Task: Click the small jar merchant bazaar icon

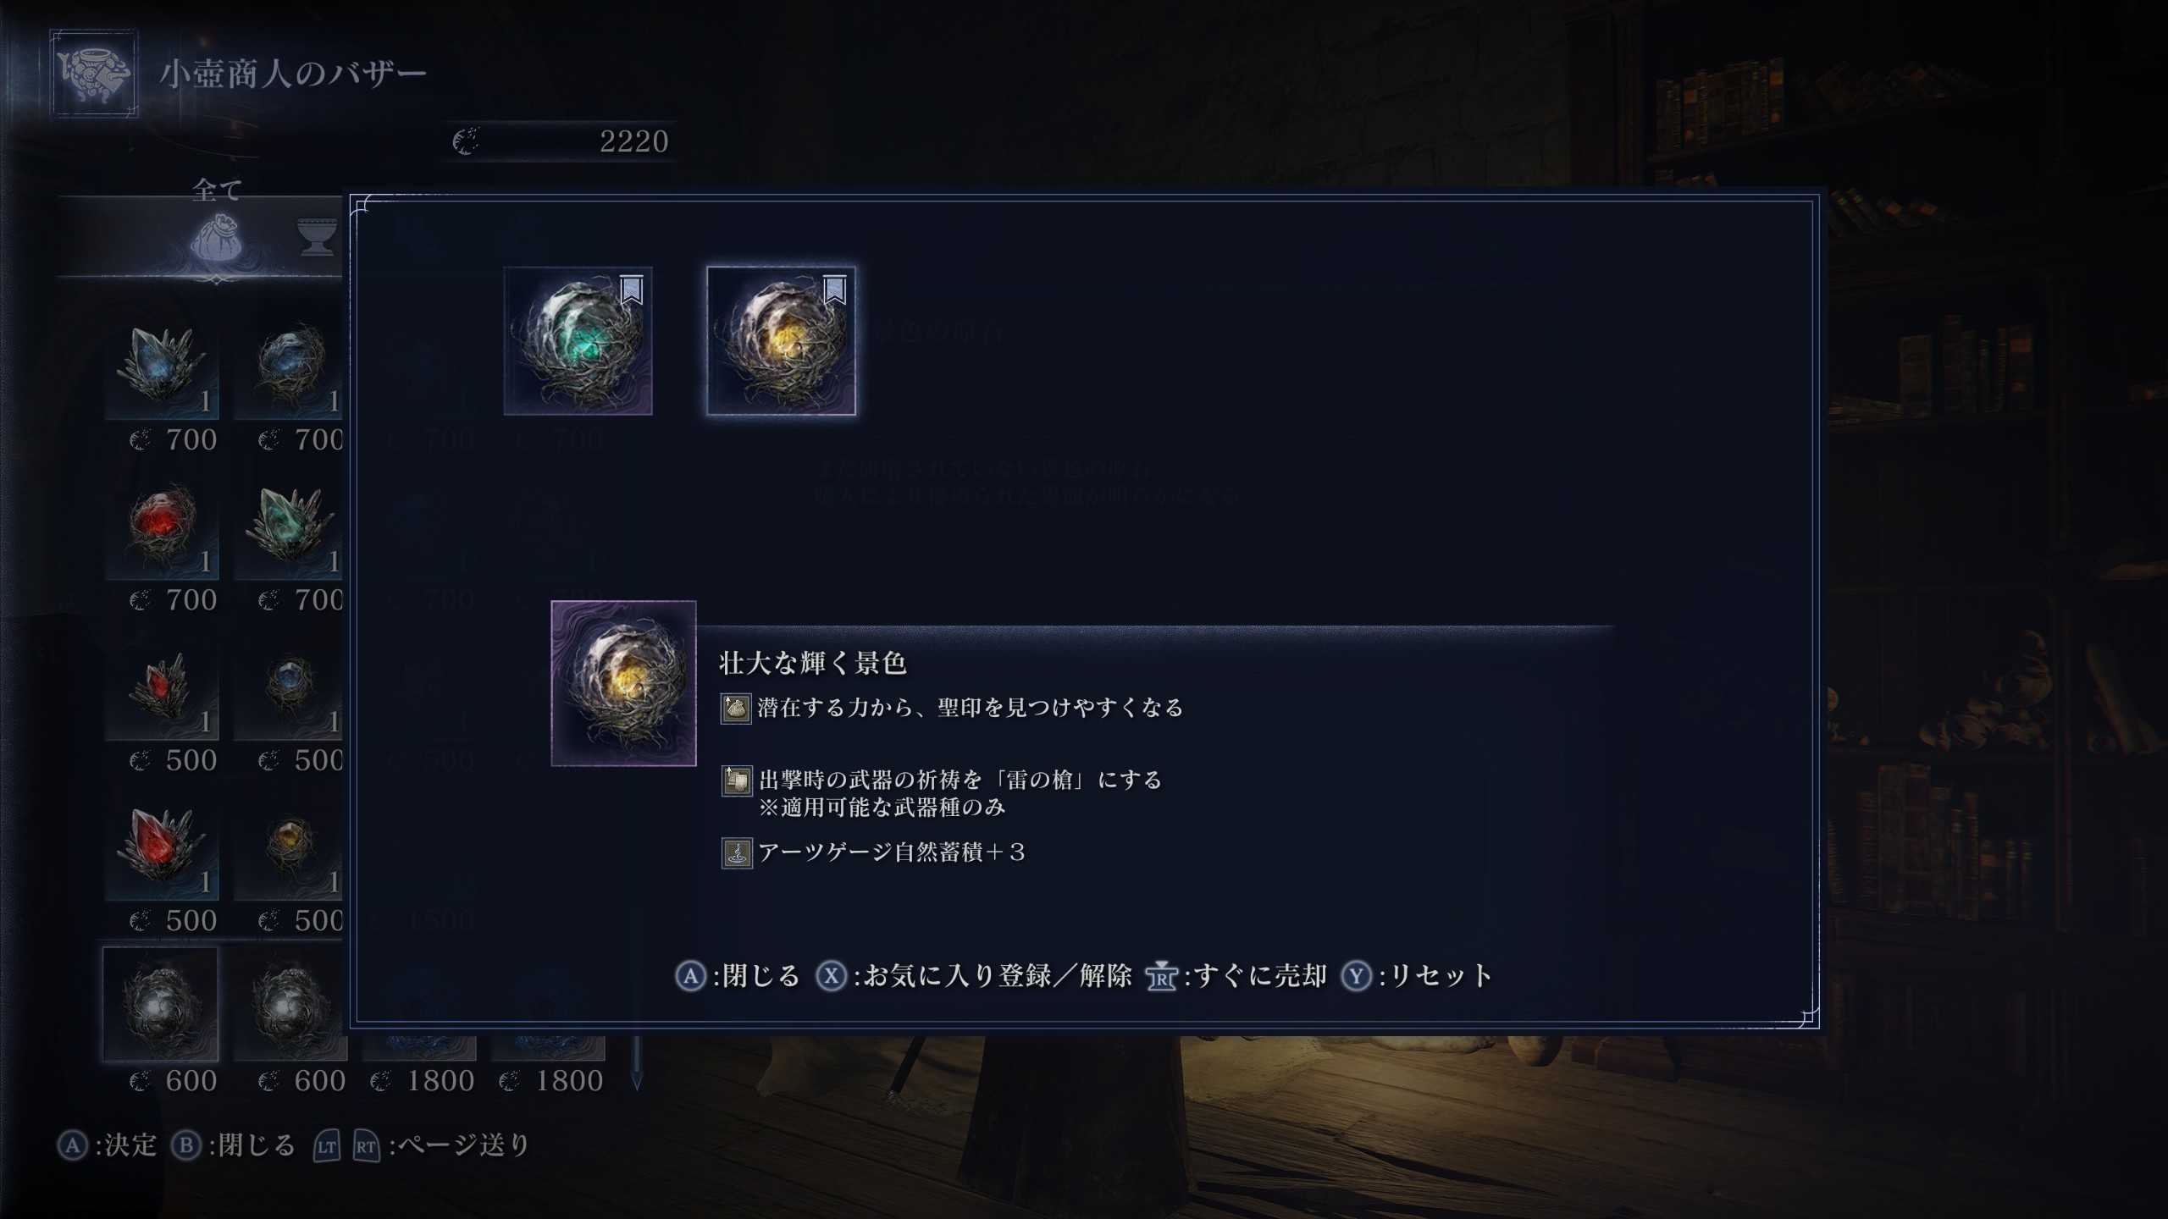Action: (x=93, y=73)
